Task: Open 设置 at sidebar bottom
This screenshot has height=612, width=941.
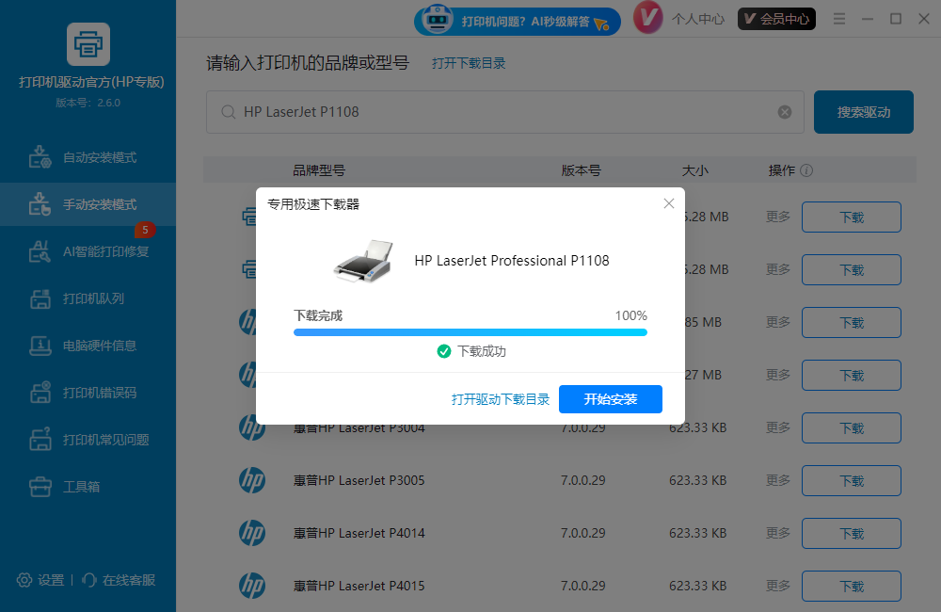Action: click(x=41, y=580)
